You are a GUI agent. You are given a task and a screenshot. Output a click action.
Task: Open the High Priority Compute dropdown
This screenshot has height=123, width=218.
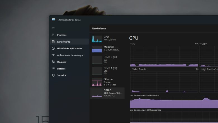pyautogui.click(x=200, y=69)
